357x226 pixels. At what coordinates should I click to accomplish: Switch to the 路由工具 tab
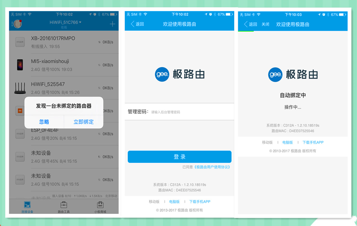[64, 207]
